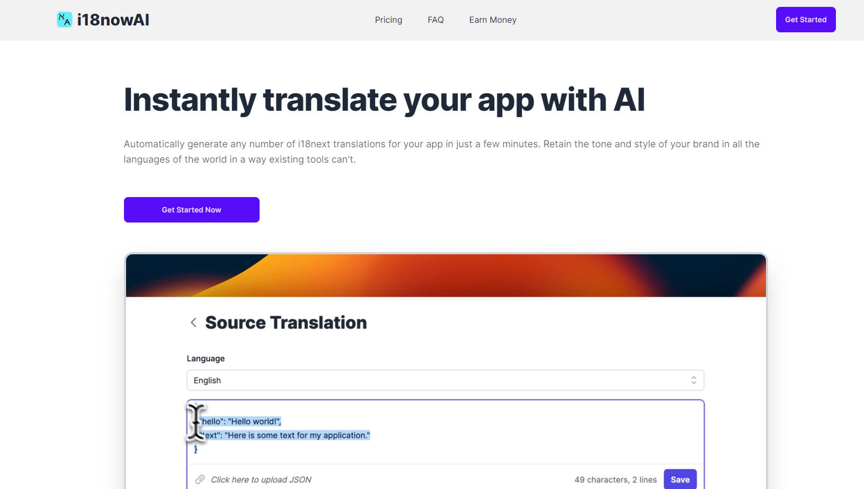Screen dimensions: 864x489
Task: Open the i18nowAI brand name link
Action: point(113,20)
